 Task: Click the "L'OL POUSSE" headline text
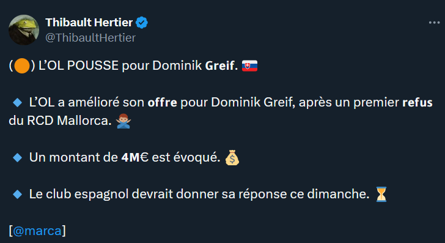[79, 65]
